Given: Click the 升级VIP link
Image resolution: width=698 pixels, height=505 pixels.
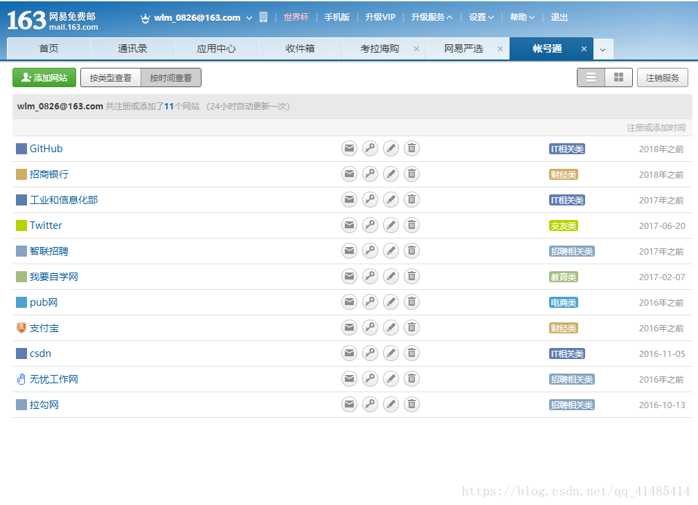Looking at the screenshot, I should [380, 17].
